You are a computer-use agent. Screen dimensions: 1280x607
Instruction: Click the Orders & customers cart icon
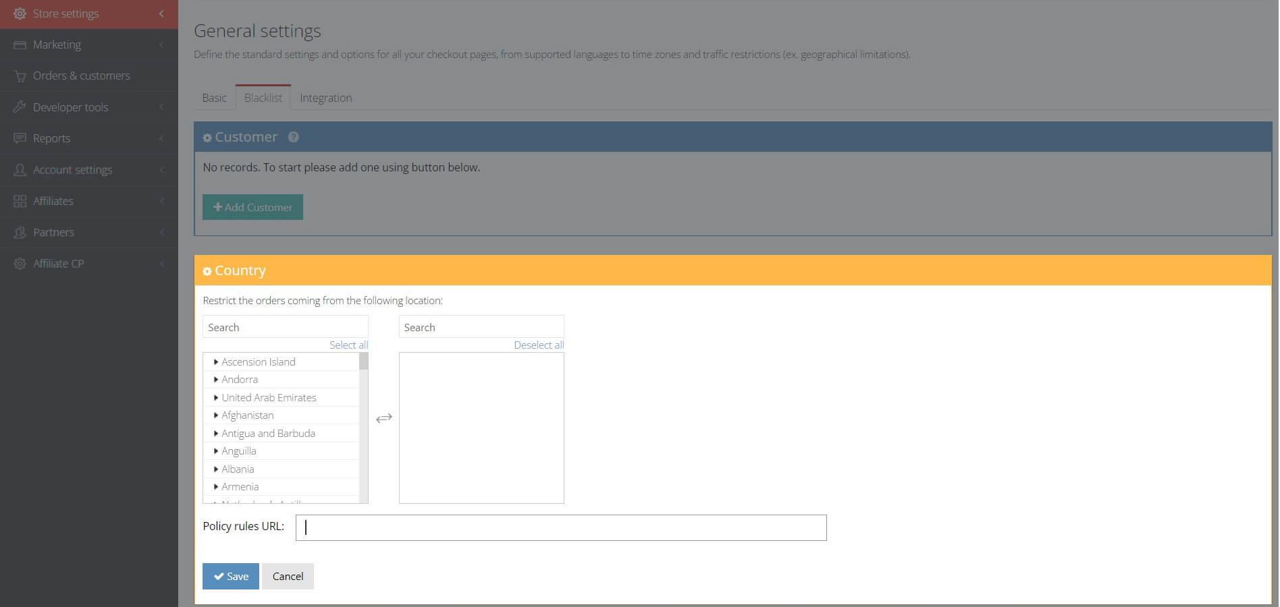point(19,76)
